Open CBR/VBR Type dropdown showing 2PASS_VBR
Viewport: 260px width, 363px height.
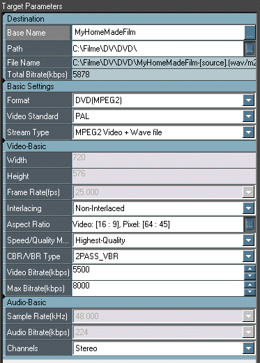248,256
